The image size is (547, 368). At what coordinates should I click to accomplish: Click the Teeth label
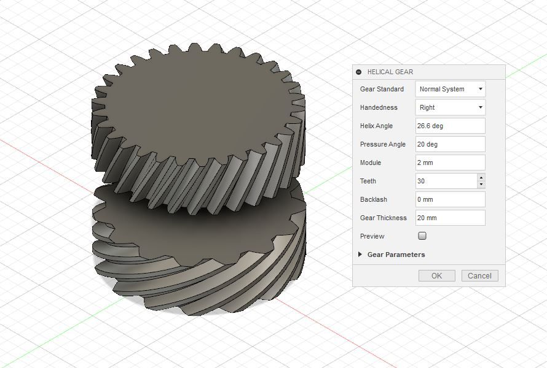(368, 181)
